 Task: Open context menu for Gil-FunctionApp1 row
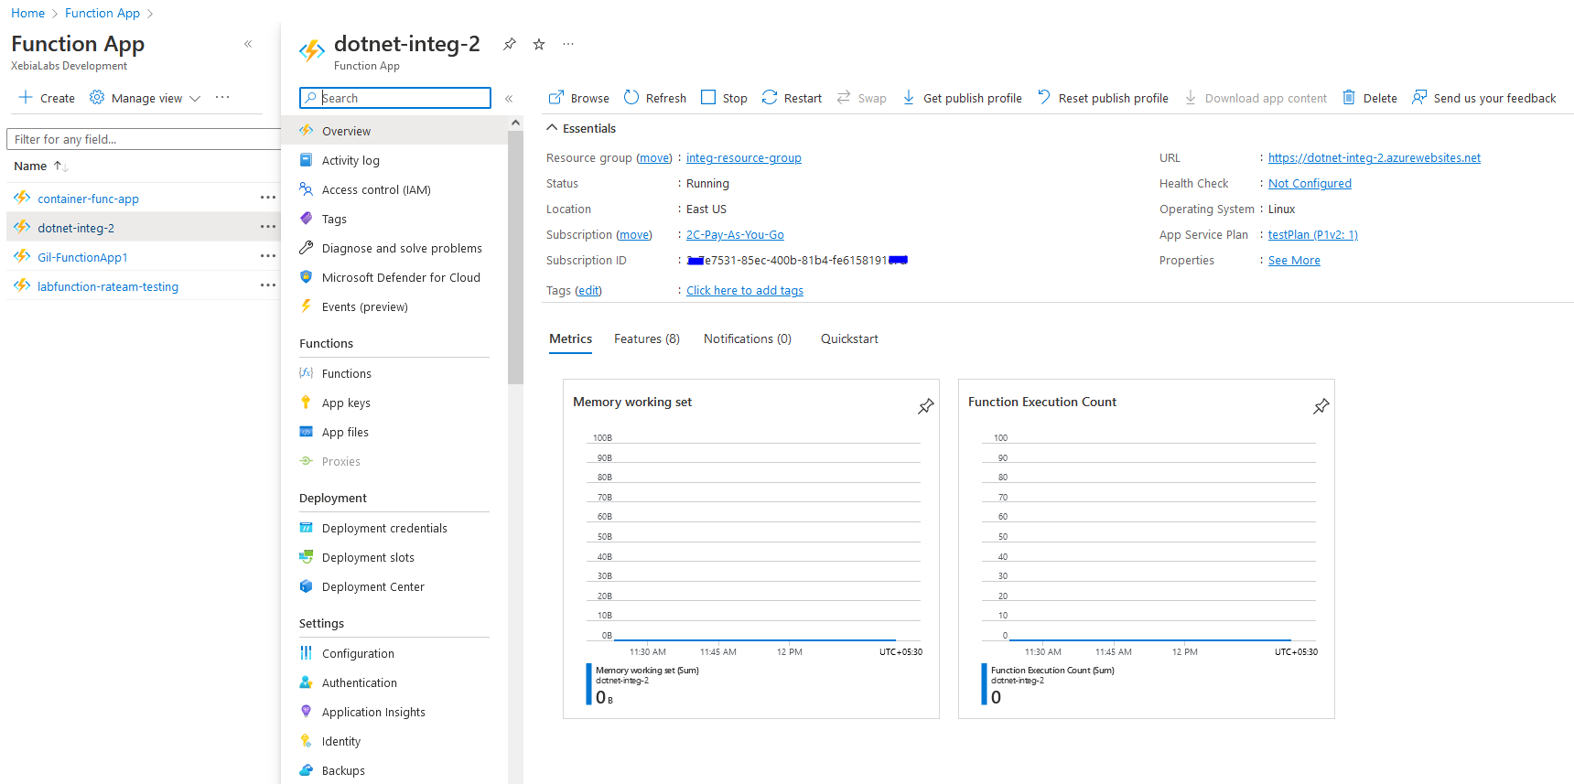click(x=267, y=256)
